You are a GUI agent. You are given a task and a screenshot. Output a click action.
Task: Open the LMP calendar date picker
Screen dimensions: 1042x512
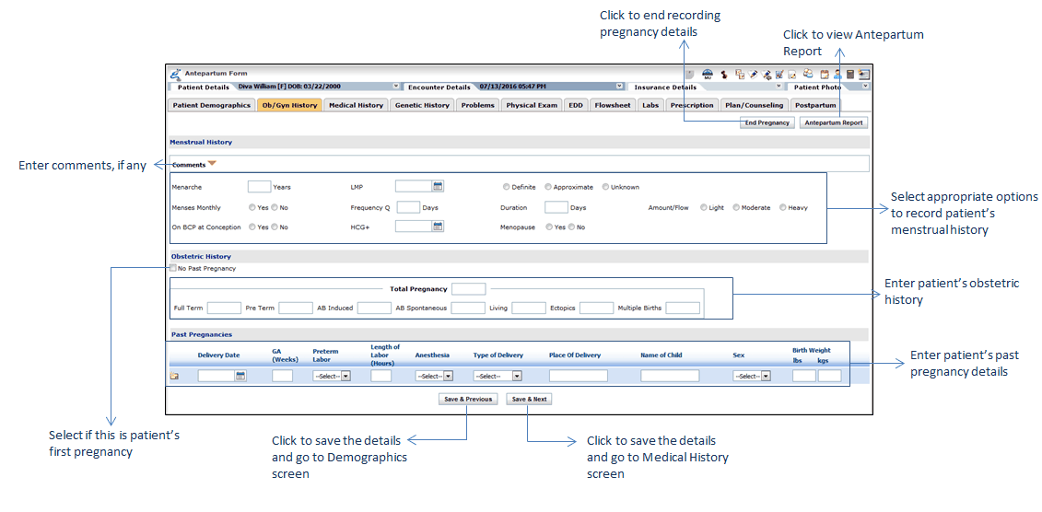click(438, 187)
